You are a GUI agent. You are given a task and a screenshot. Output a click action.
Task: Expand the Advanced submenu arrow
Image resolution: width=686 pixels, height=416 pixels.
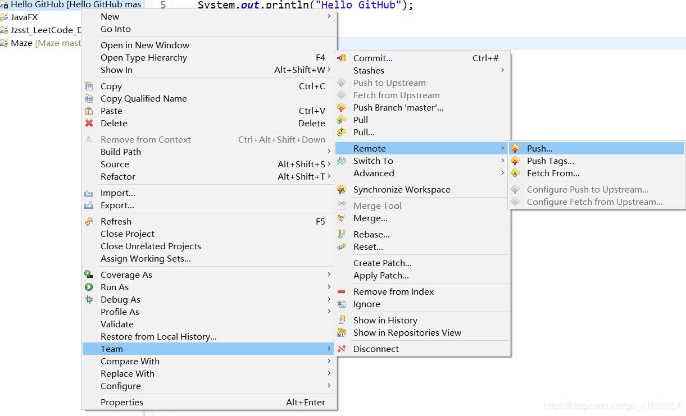502,173
